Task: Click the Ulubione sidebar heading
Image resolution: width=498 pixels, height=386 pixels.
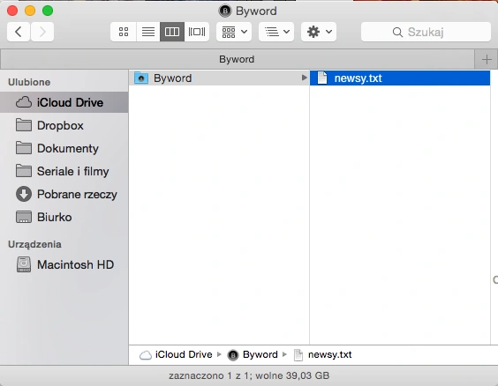Action: pos(29,82)
